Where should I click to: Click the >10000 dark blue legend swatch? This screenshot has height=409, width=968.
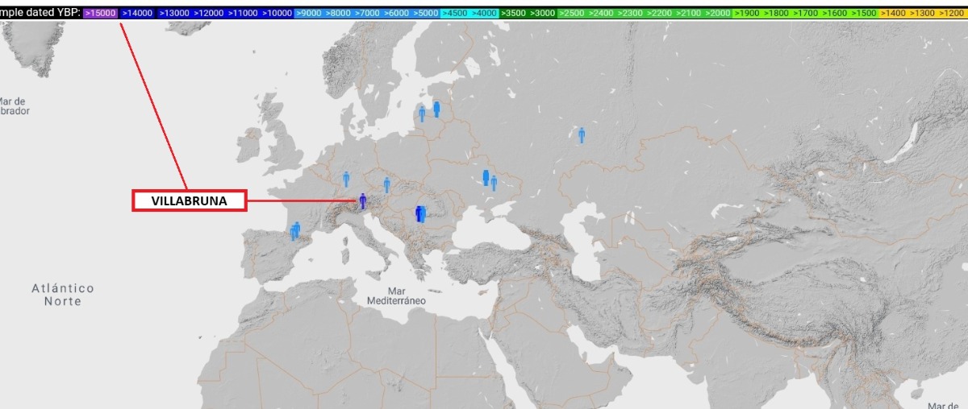[275, 14]
